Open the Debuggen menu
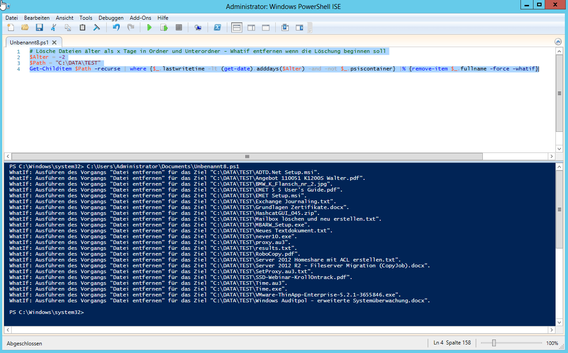The height and width of the screenshot is (353, 568). [x=111, y=18]
